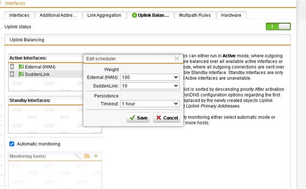Click the green checkmark status icon on Uplink Balancing tab
This screenshot has height=189, width=306.
134,15
